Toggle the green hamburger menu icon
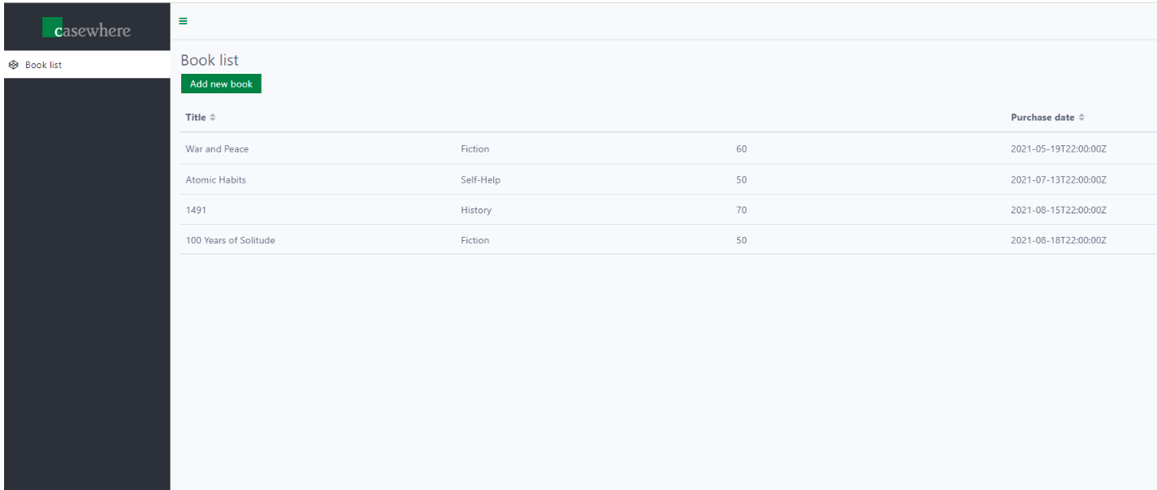Viewport: 1157px width, 490px height. point(183,21)
